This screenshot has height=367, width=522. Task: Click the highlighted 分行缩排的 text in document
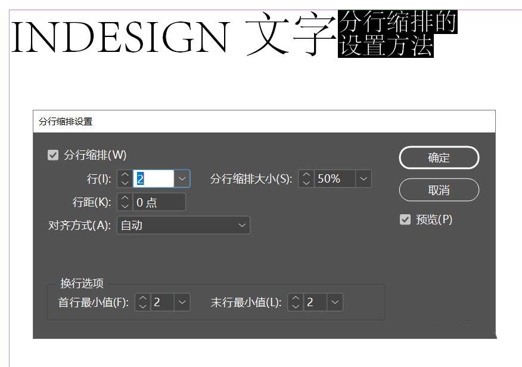[398, 22]
